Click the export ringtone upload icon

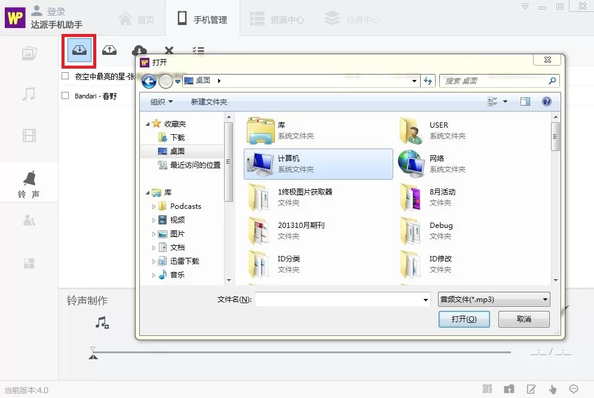[109, 50]
